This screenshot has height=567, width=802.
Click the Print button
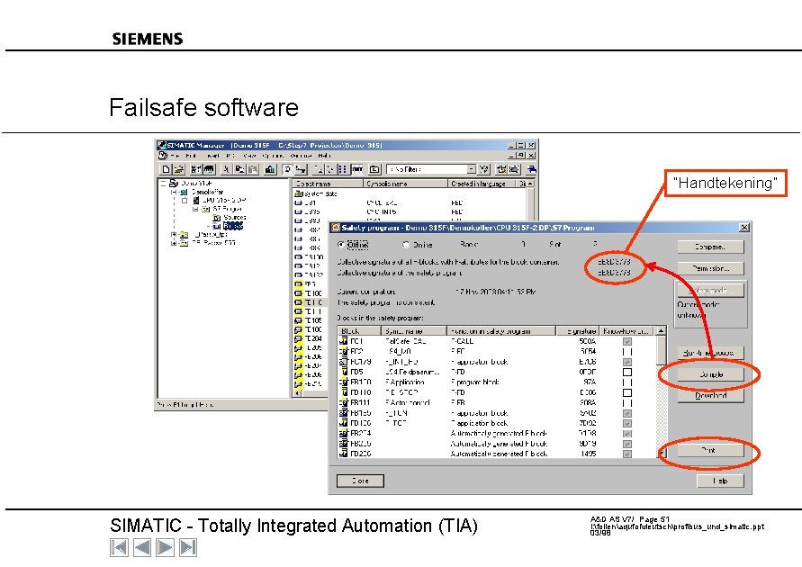coord(710,450)
